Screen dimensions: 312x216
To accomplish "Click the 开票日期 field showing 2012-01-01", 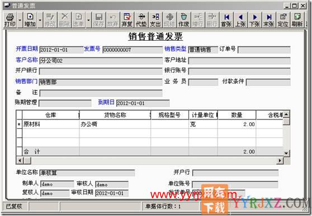I will pyautogui.click(x=62, y=50).
